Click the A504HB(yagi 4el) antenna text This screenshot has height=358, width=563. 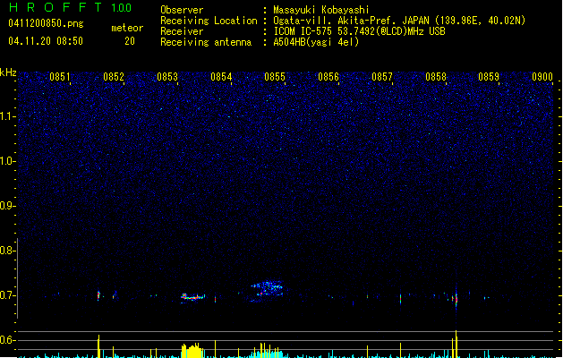(316, 42)
